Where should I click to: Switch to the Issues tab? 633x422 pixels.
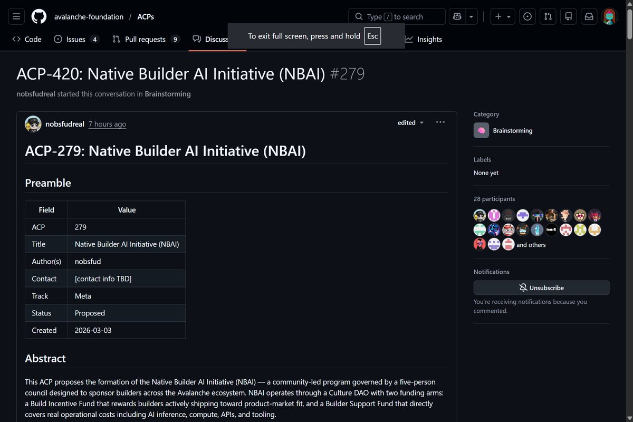click(76, 39)
